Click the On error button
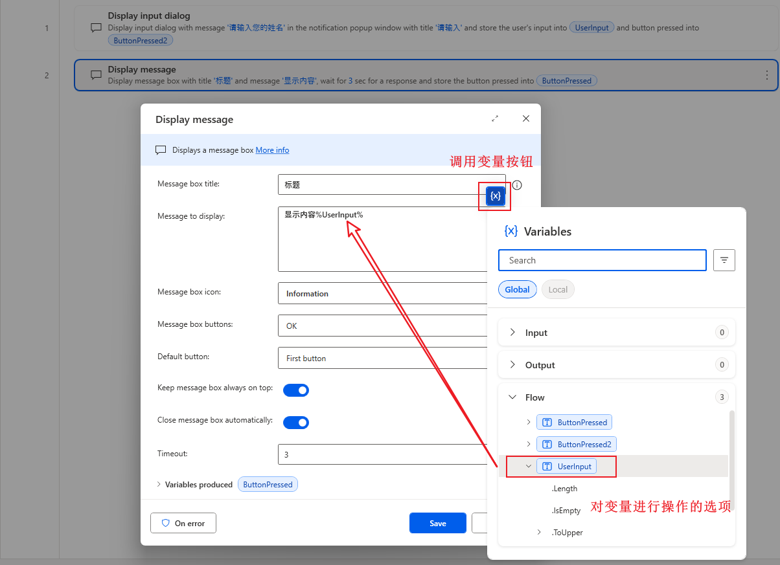 tap(183, 523)
